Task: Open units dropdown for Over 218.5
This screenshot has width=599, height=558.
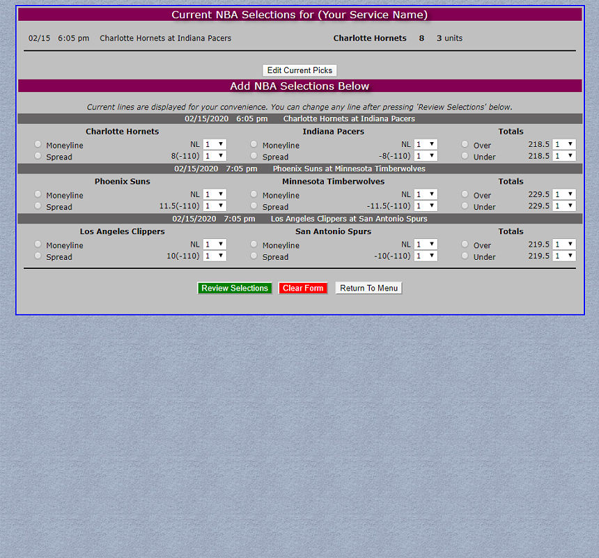Action: (564, 144)
